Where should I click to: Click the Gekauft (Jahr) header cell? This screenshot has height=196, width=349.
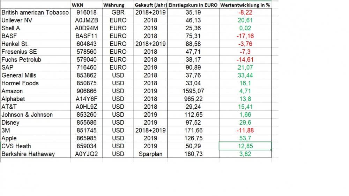pos(150,5)
